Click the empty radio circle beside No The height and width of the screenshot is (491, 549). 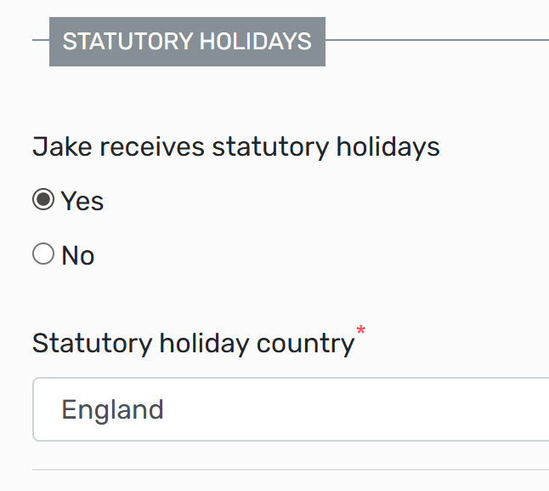[x=42, y=255]
